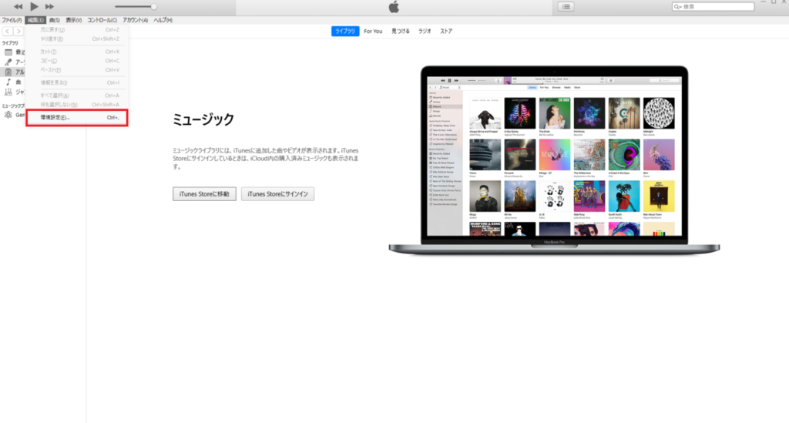Open the アカウント(A) menu
This screenshot has width=789, height=423.
136,20
